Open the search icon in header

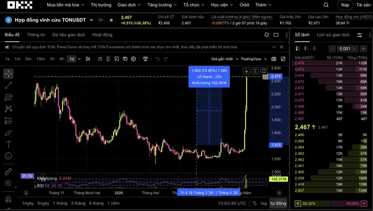(326, 5)
